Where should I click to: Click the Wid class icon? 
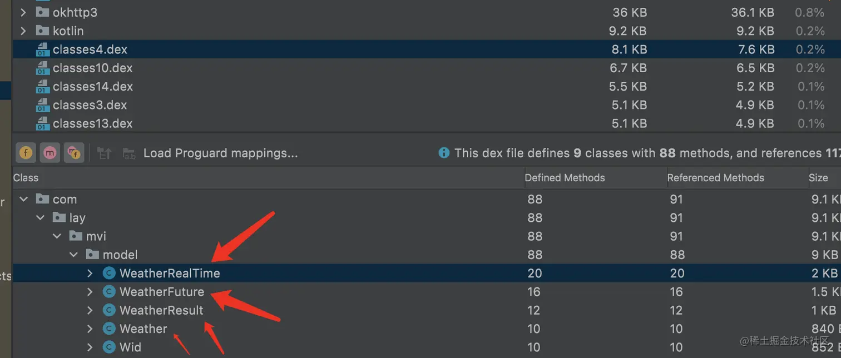(x=110, y=347)
